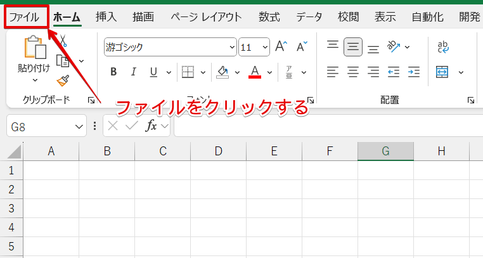This screenshot has height=258, width=483.
Task: Expand the phonetic guide options arrow
Action: 304,73
